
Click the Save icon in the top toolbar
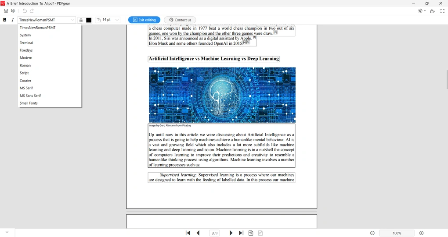(x=6, y=11)
